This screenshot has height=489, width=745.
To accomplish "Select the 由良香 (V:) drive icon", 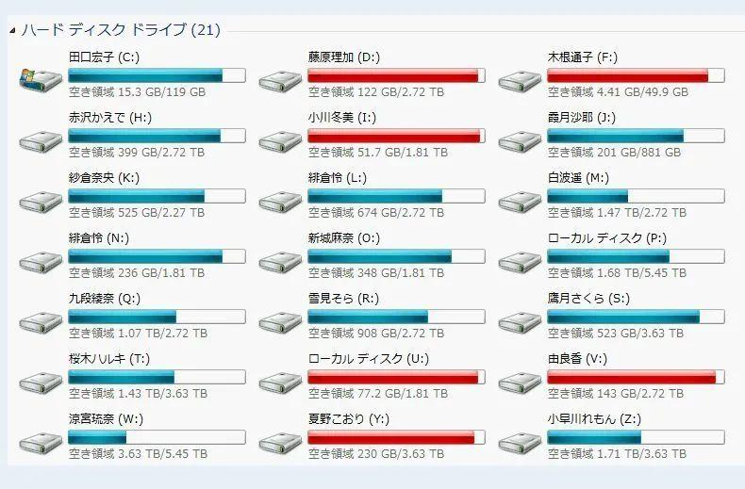I will tap(519, 380).
